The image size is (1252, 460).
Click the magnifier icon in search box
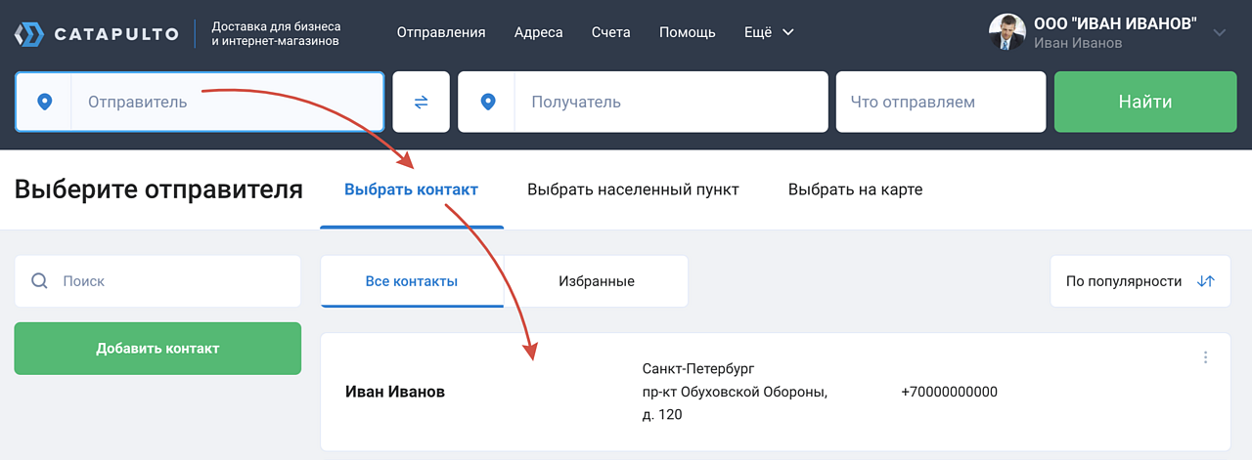point(40,281)
